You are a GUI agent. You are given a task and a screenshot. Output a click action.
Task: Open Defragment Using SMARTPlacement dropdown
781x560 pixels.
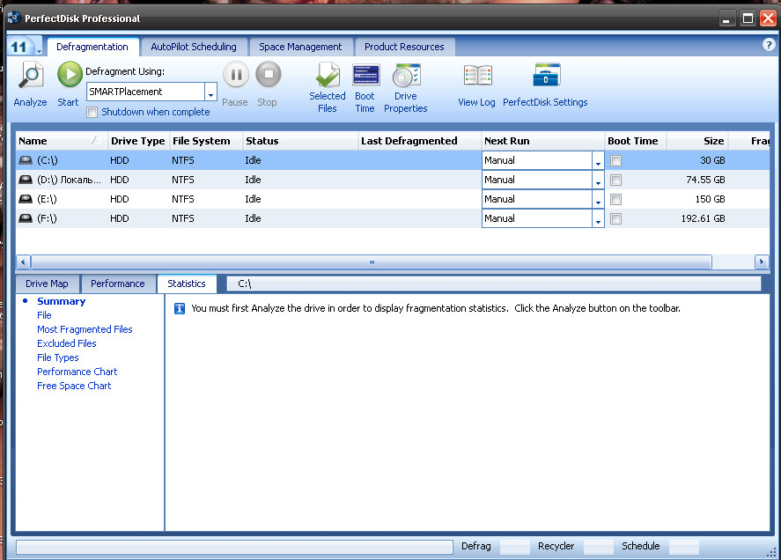[x=210, y=92]
